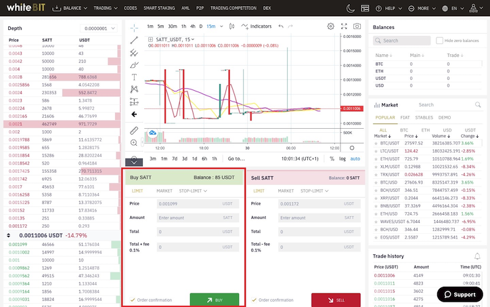Select the ruler measure tool
Image resolution: width=490 pixels, height=307 pixels.
(134, 131)
